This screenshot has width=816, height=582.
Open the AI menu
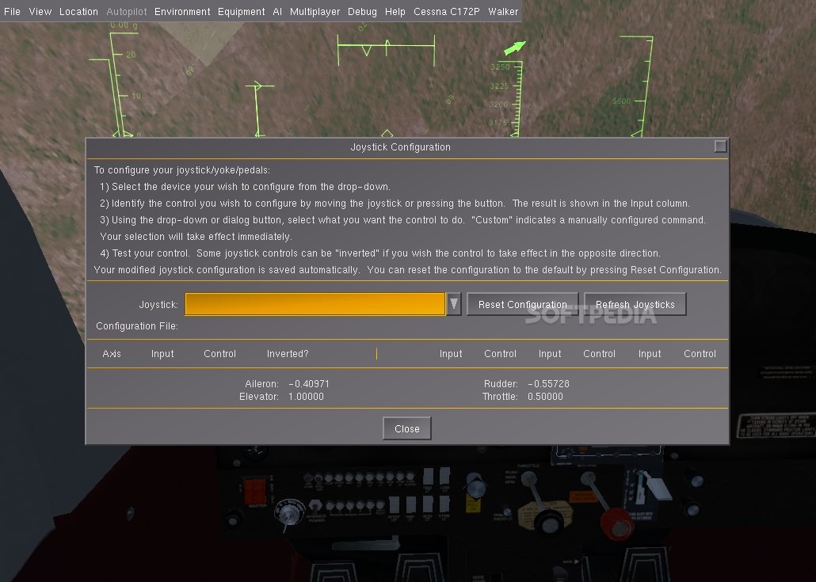point(277,11)
